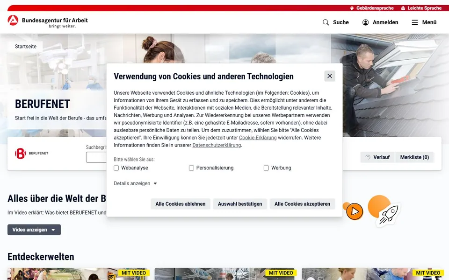449x280 pixels.
Task: Click the BERUFENET heading
Action: point(43,104)
